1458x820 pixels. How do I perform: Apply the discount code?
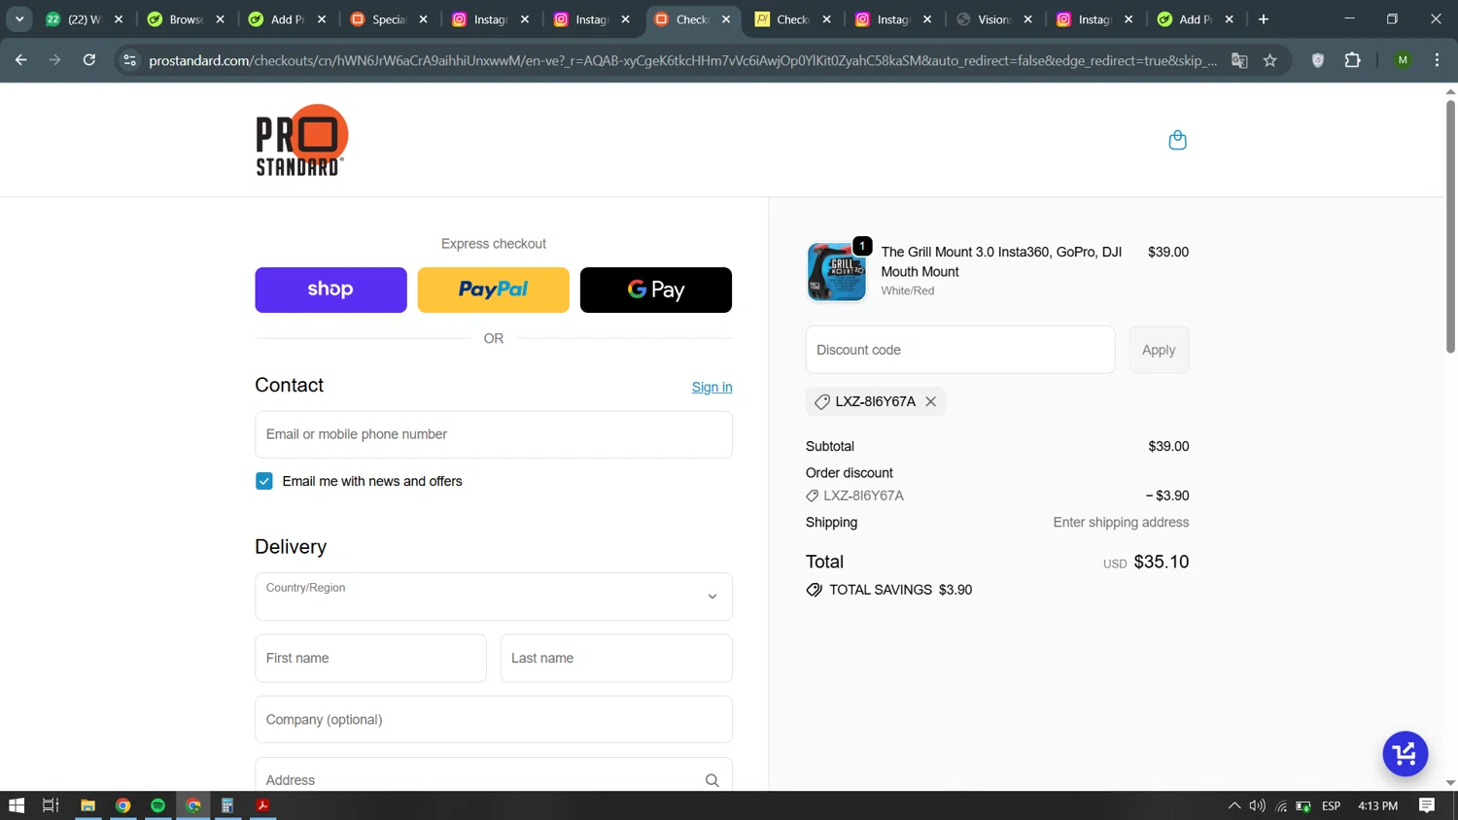(x=1159, y=350)
